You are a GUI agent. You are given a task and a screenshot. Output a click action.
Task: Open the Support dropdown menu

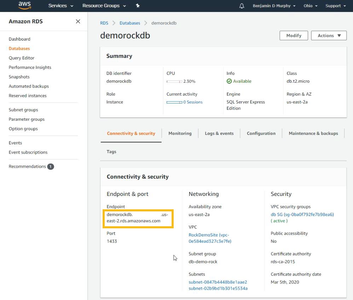[335, 6]
